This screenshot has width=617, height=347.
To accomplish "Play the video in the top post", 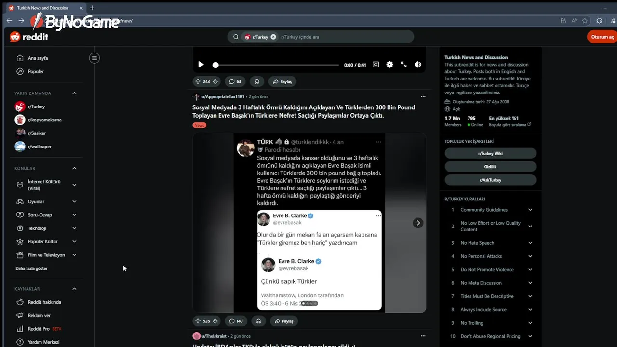I will (201, 65).
